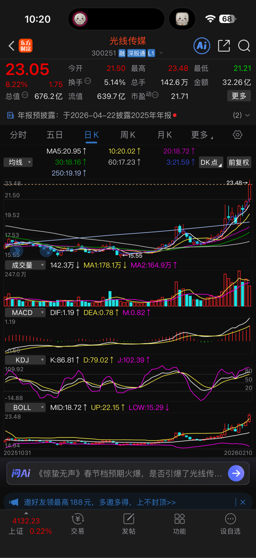256x558 pixels.
Task: Tap the 最高 23.48 quote value
Action: point(178,68)
